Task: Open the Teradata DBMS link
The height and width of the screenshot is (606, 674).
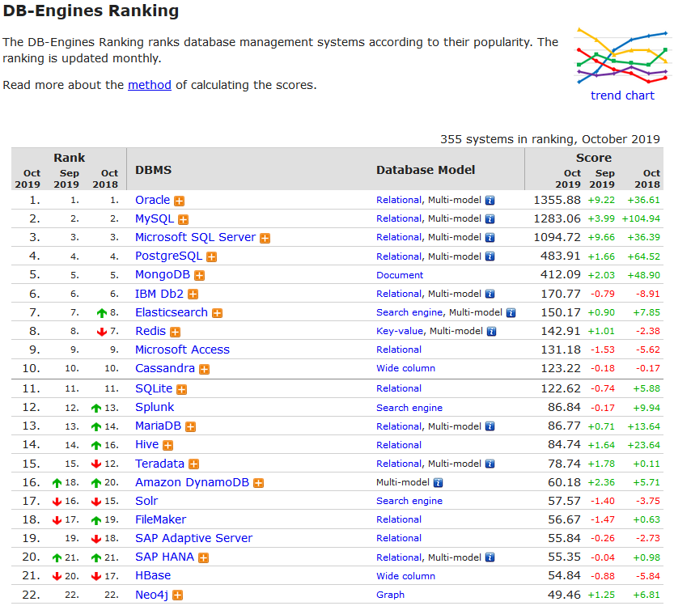Action: click(160, 464)
